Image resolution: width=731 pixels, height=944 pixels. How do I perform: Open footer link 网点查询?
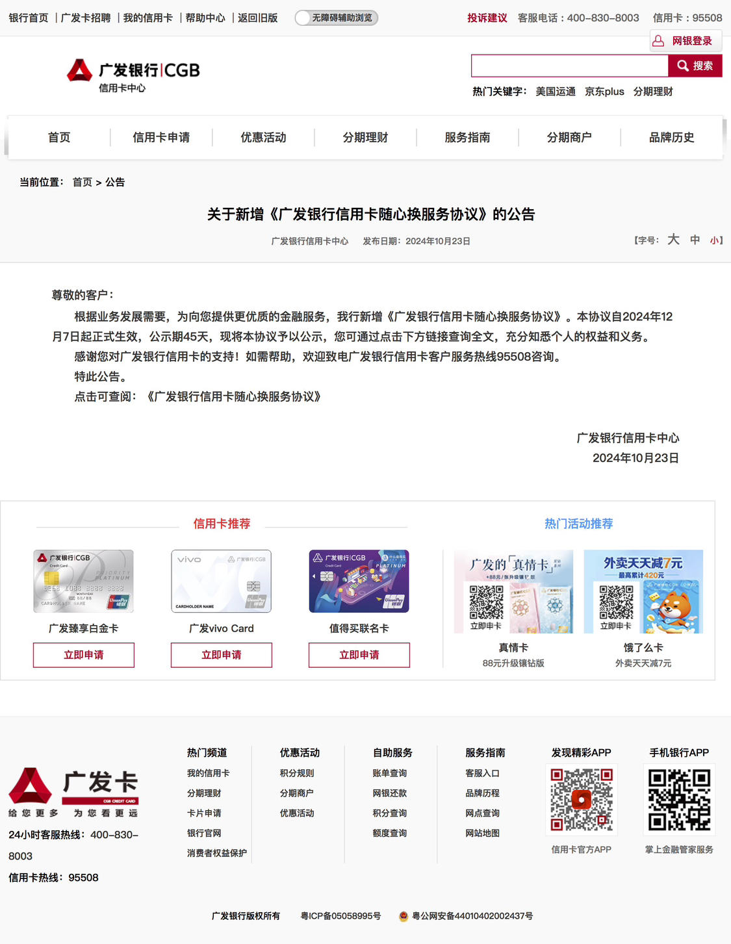pyautogui.click(x=483, y=813)
